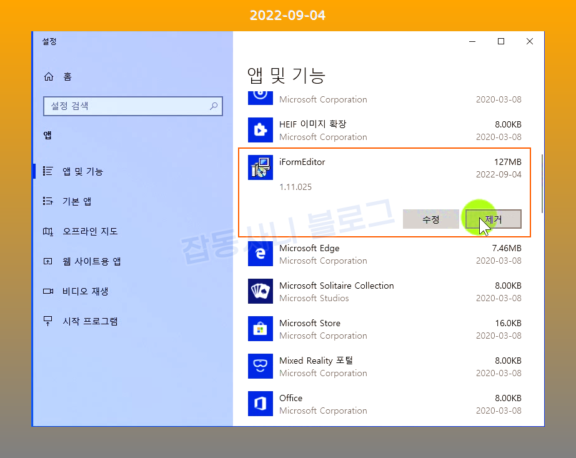The height and width of the screenshot is (458, 576).
Task: Click the iFormEditor installer icon
Action: coord(260,167)
